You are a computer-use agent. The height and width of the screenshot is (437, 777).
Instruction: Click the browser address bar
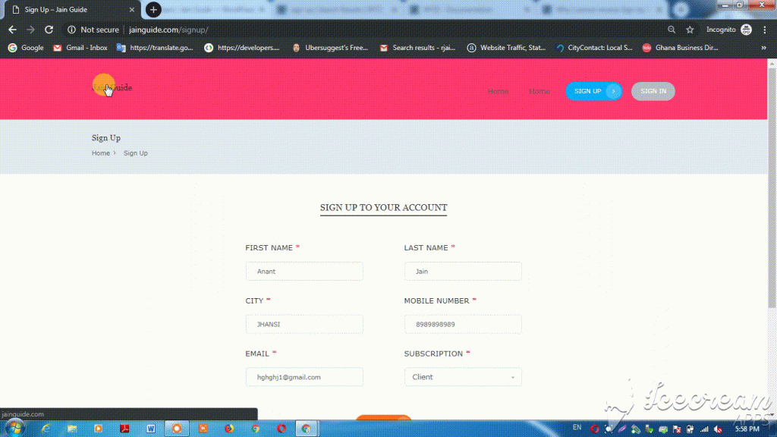228,30
